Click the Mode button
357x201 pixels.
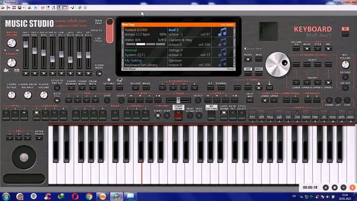(x=146, y=88)
